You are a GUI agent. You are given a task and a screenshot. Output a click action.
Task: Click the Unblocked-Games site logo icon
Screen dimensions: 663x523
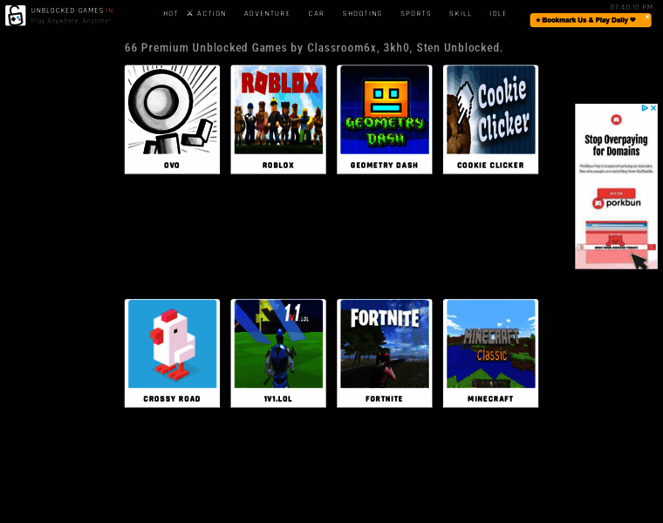15,15
